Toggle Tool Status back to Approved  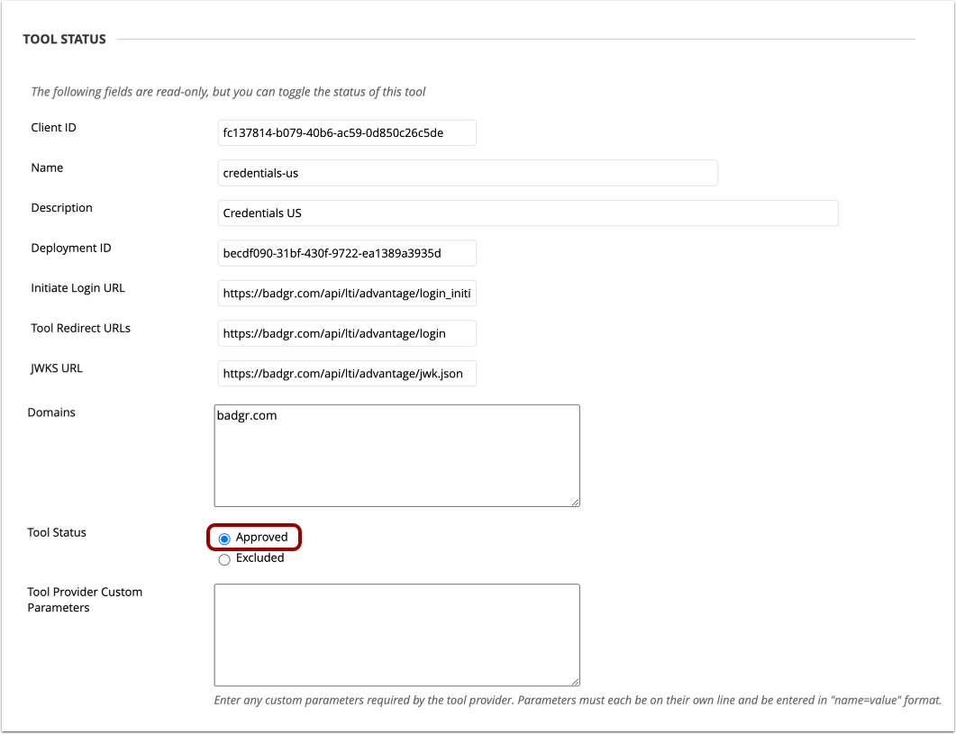pos(224,537)
